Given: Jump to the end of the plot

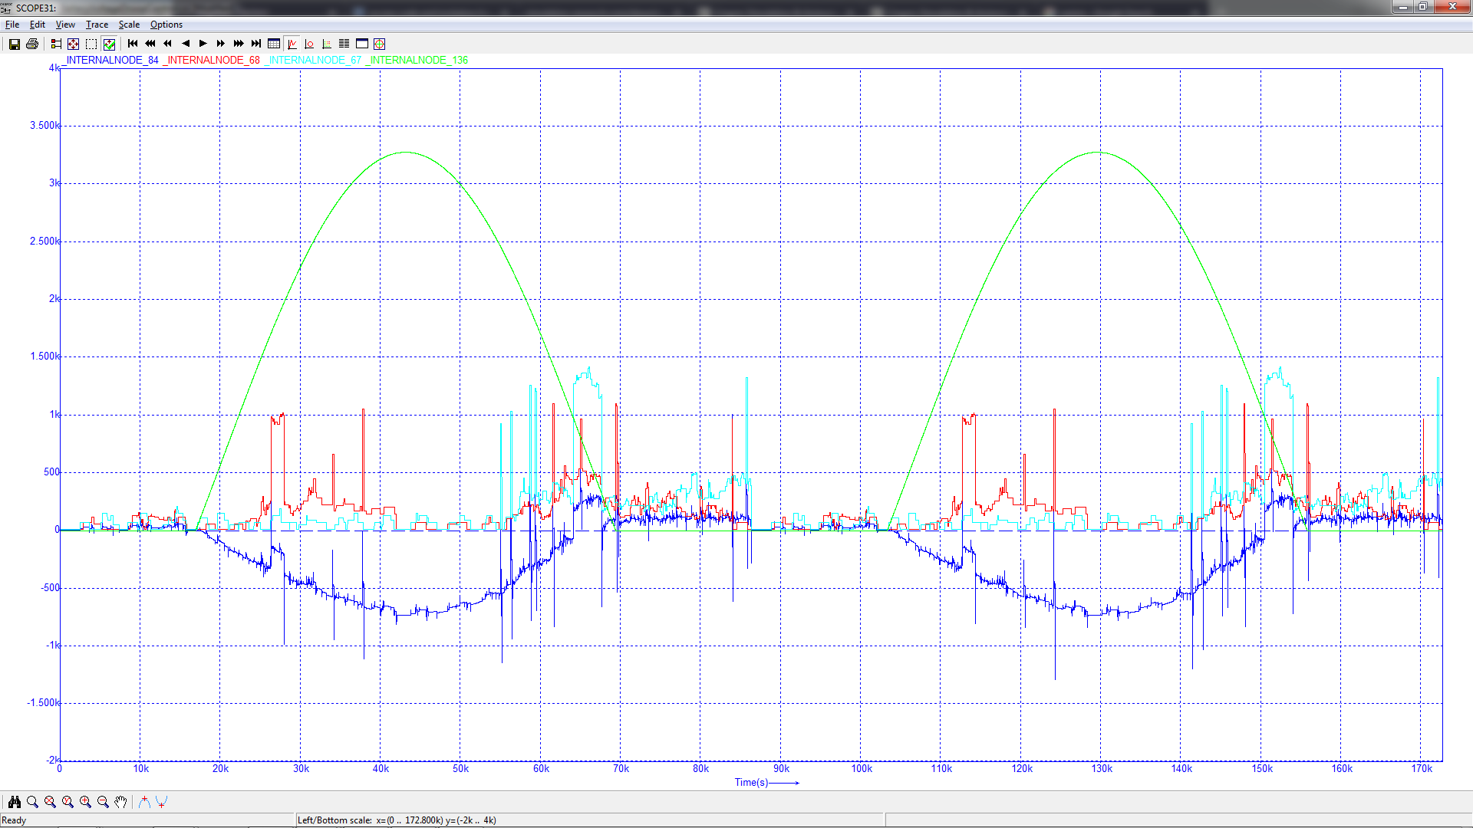Looking at the screenshot, I should 256,44.
